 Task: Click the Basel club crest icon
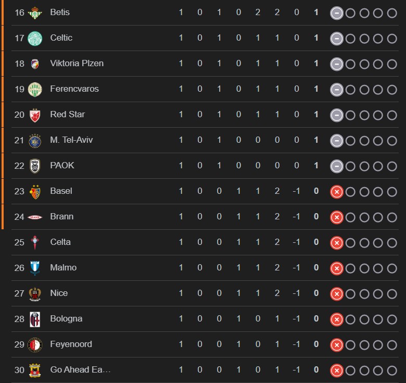click(35, 191)
